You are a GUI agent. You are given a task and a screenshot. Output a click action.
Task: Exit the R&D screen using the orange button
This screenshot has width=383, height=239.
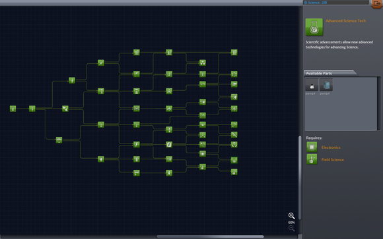pyautogui.click(x=377, y=4)
